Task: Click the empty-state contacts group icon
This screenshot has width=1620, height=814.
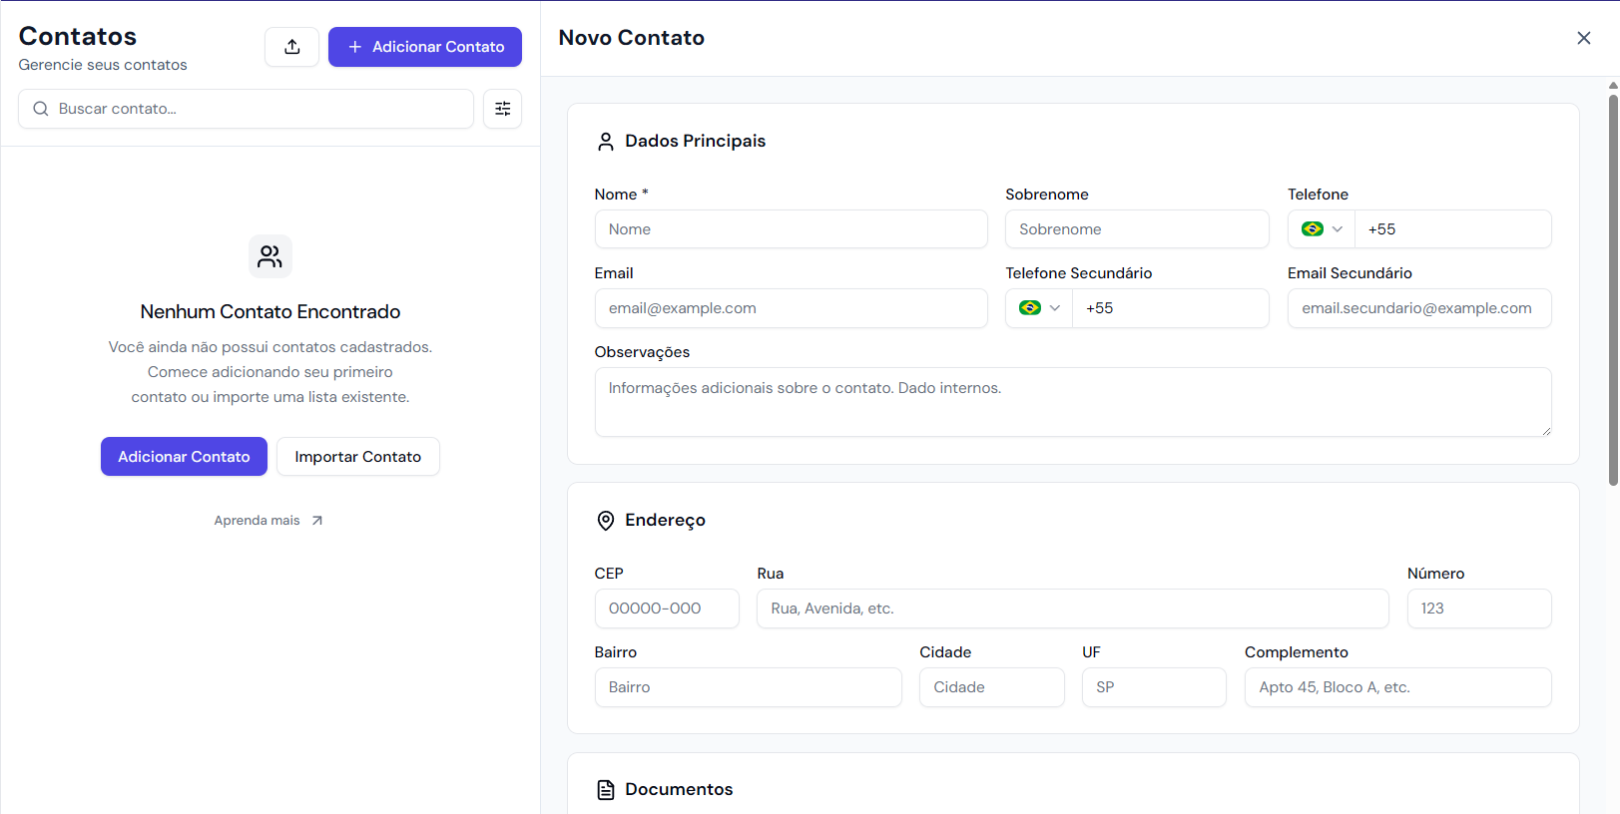Action: tap(270, 256)
